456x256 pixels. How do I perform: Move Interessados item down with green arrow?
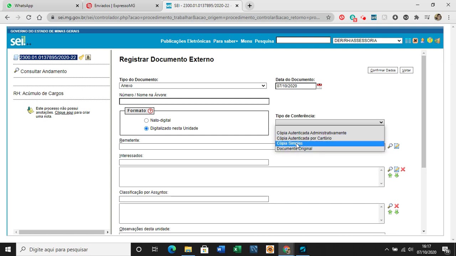tap(397, 176)
